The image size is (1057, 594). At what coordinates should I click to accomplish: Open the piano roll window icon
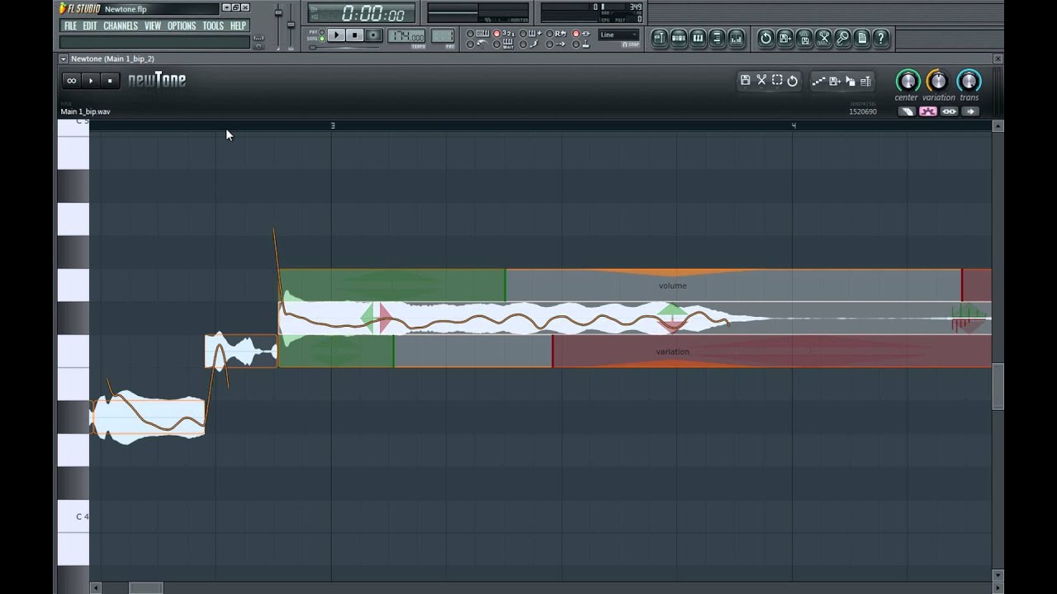click(698, 37)
